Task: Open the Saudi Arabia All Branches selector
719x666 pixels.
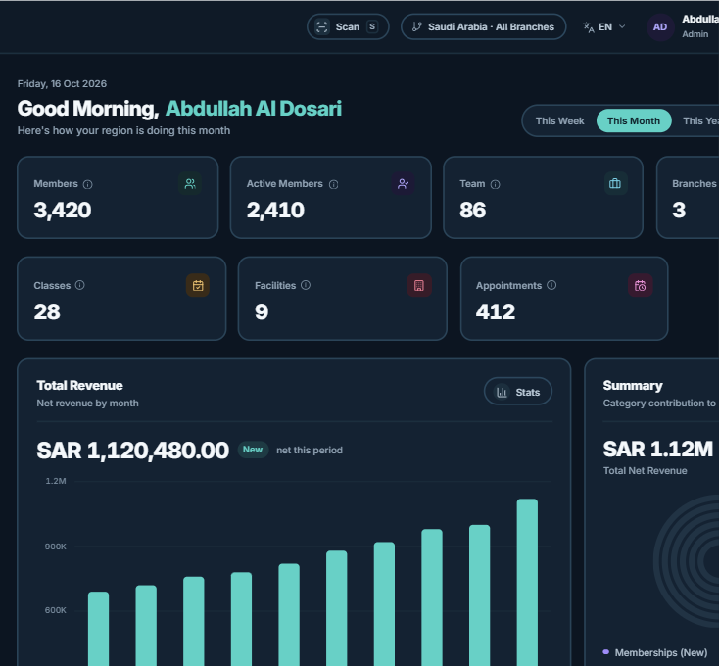Action: (x=483, y=27)
